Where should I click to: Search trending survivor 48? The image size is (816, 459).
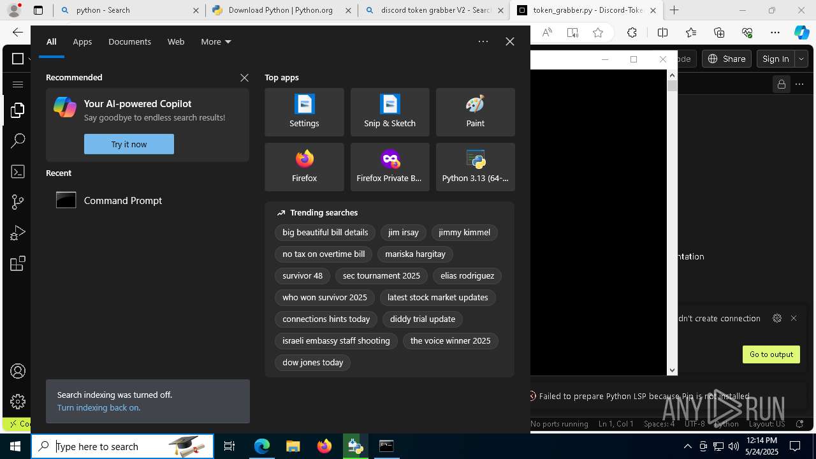click(x=302, y=276)
